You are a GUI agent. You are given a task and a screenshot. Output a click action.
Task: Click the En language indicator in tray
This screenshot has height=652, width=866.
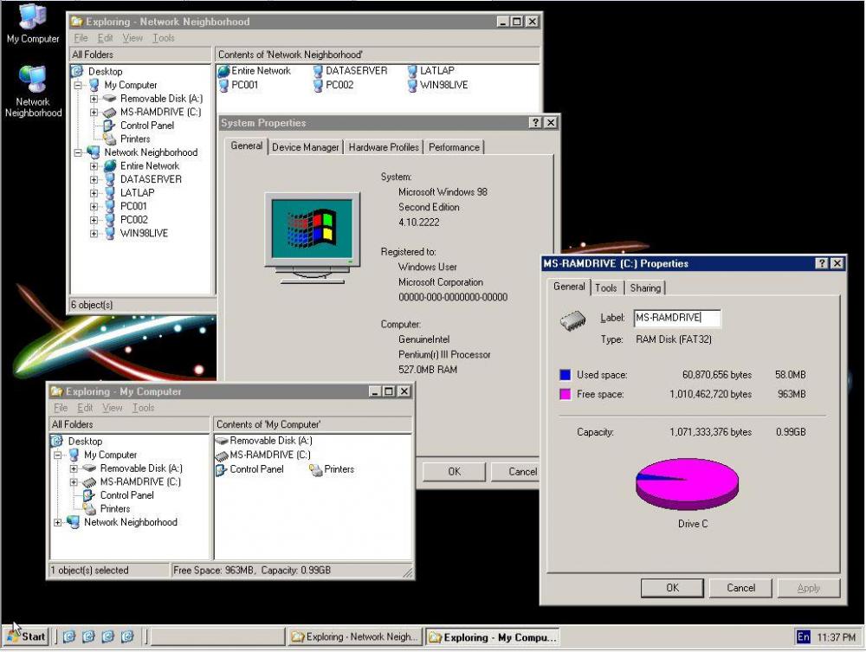(x=803, y=637)
